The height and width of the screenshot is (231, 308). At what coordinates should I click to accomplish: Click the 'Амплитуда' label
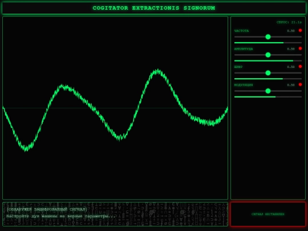244,49
